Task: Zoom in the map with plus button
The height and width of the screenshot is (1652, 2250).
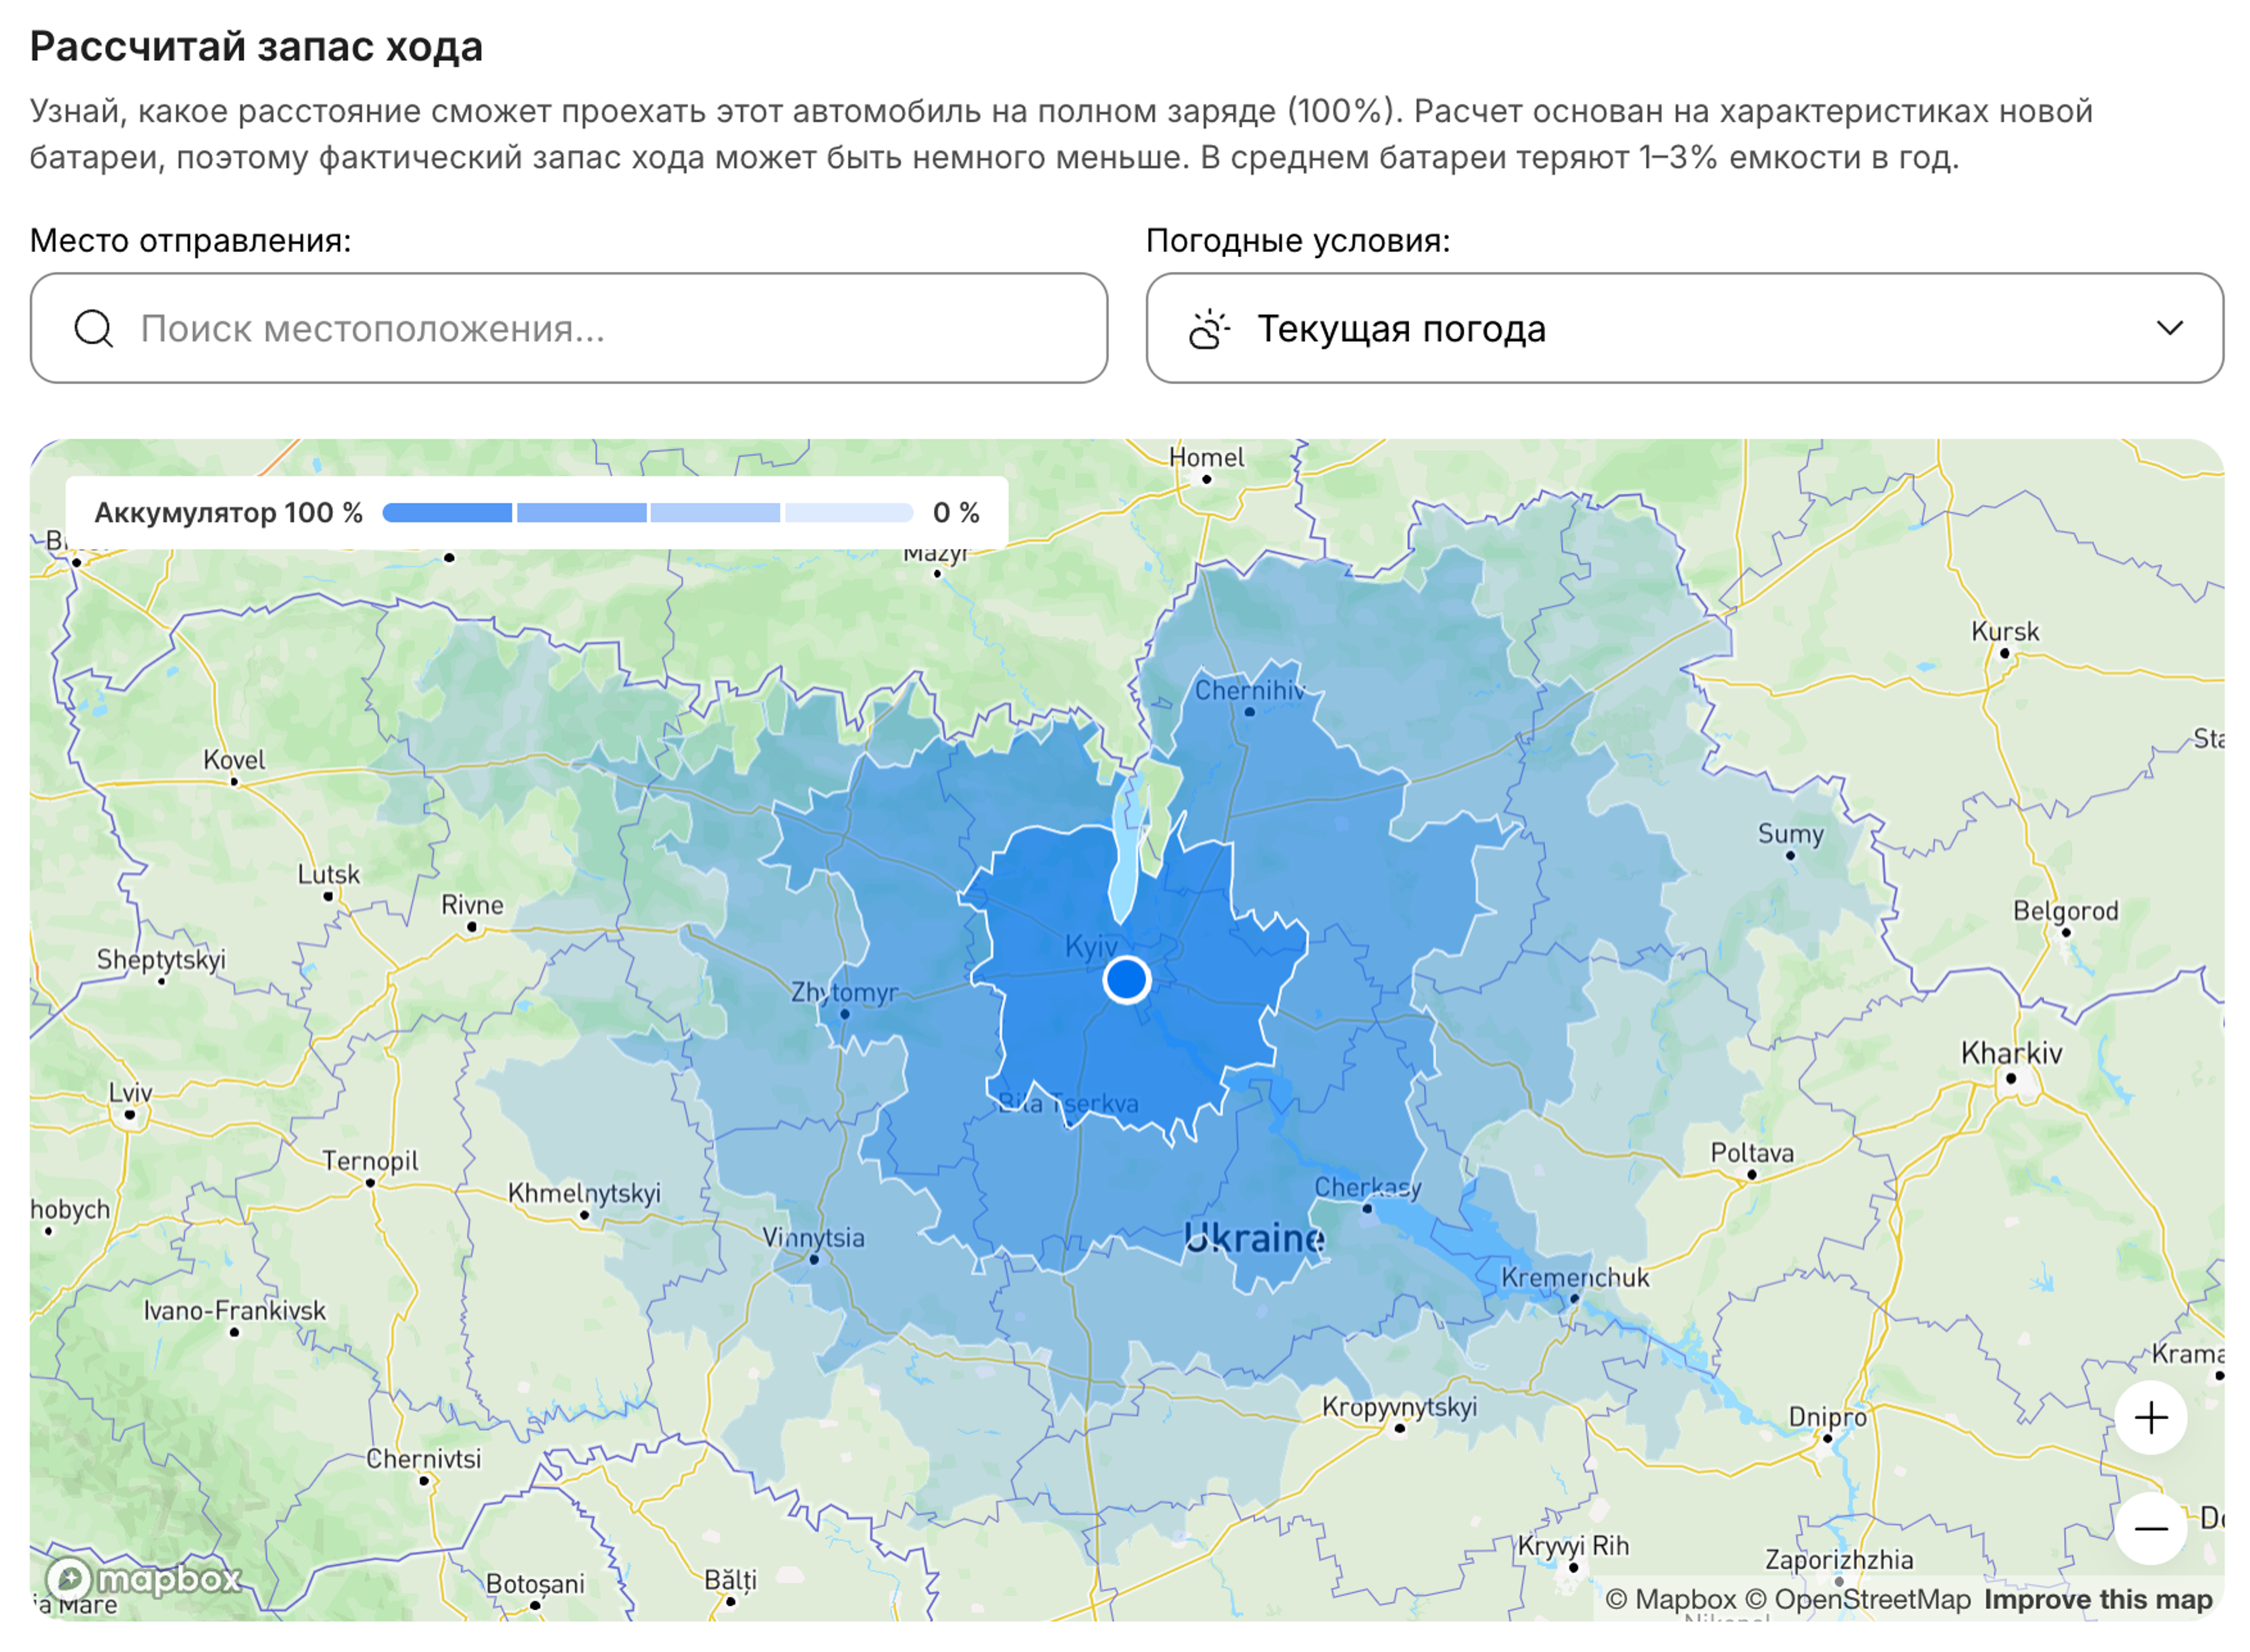Action: tap(2150, 1418)
